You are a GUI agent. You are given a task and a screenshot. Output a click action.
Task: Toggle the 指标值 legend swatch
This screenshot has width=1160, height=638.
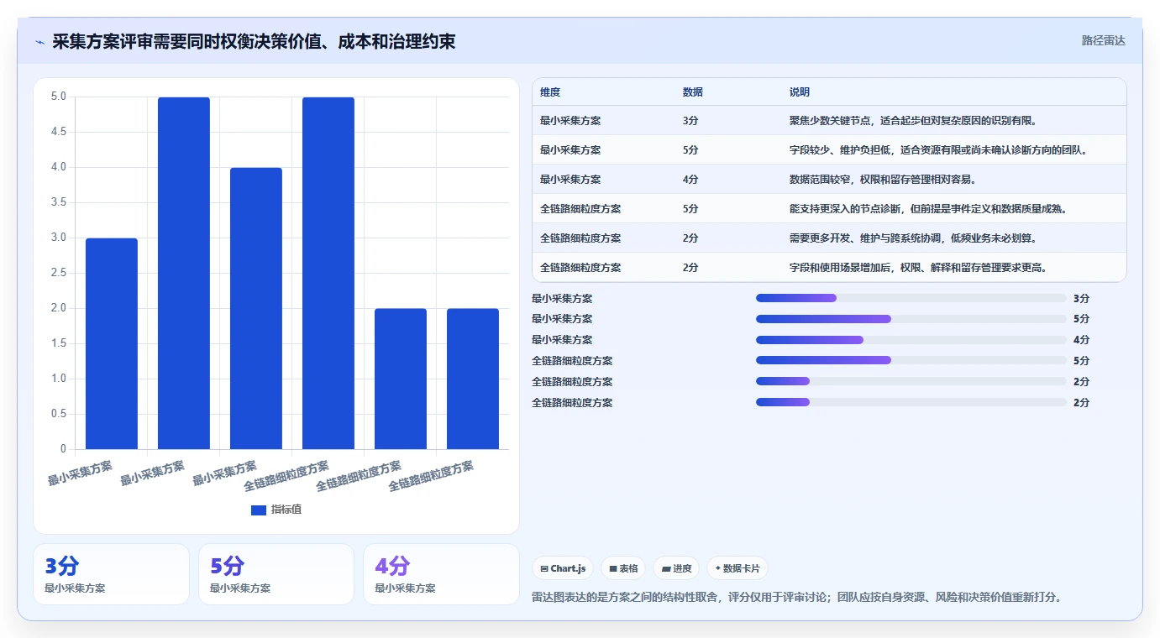click(x=259, y=510)
